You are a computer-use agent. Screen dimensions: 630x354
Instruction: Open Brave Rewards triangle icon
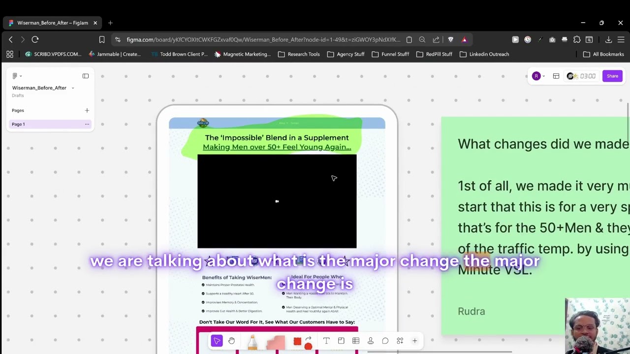point(464,39)
